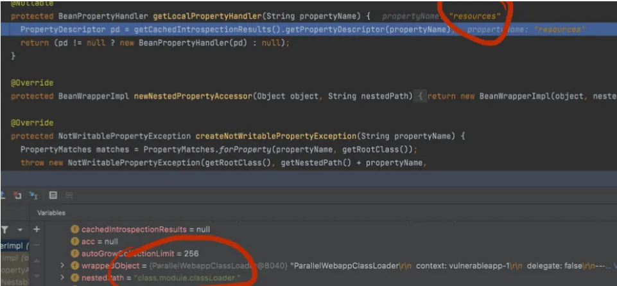Move watch down with the down arrow
Viewport: 617px width, 286px height.
[x=36, y=278]
